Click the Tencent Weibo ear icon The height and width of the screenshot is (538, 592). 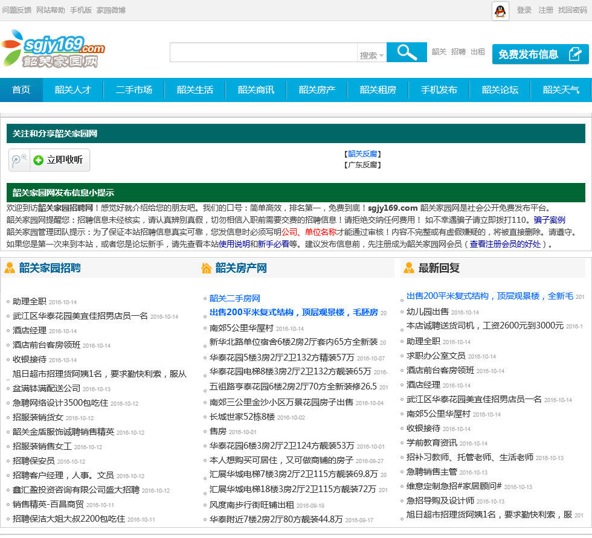19,160
